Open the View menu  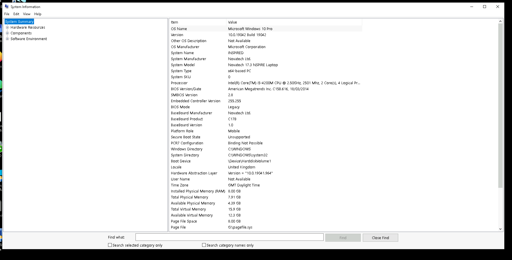(27, 14)
